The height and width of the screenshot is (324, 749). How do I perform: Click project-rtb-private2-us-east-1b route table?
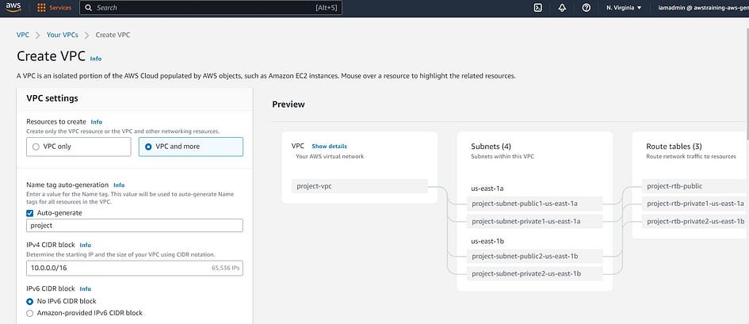point(693,221)
